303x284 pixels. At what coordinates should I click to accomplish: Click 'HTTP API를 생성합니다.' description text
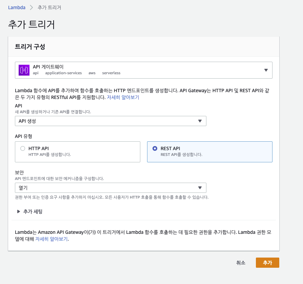point(50,155)
